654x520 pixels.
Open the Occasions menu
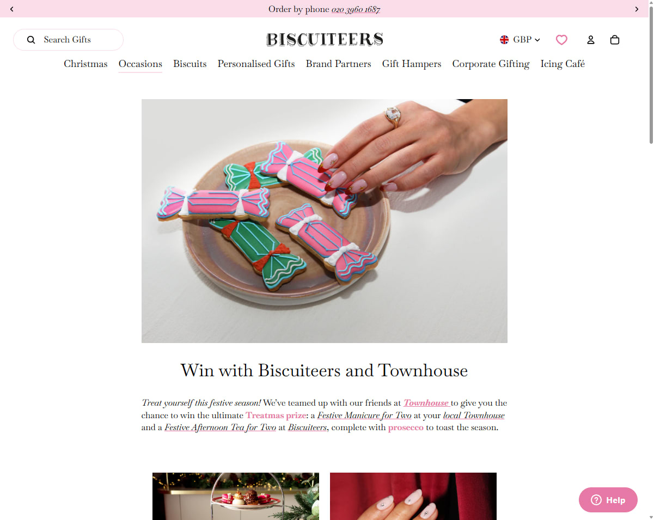click(140, 64)
